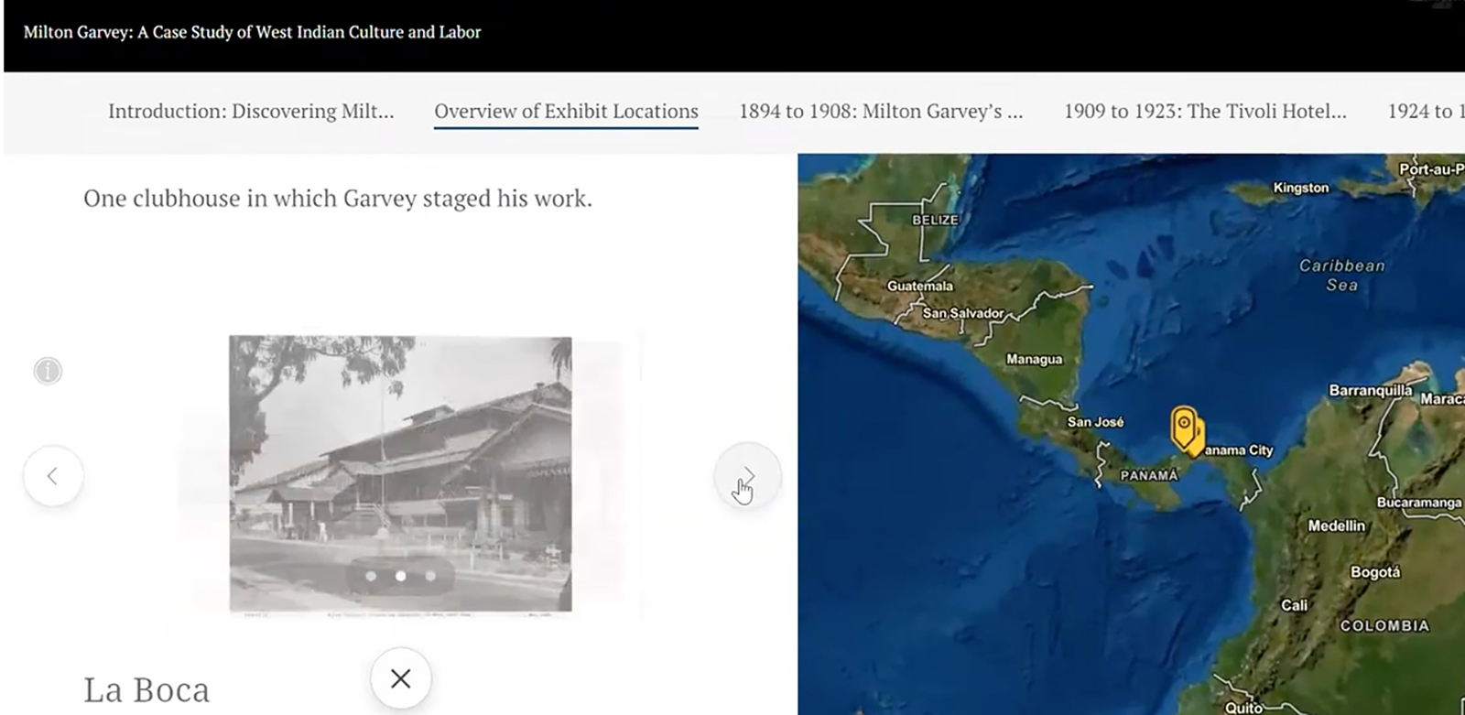Click the info icon beside the clubhouse photo
The image size is (1465, 715).
click(x=48, y=371)
